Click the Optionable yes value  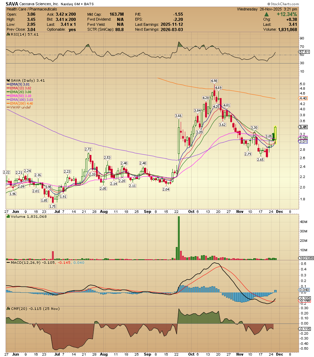coord(72,30)
